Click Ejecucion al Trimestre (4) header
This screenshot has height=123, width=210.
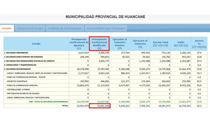coord(140,44)
